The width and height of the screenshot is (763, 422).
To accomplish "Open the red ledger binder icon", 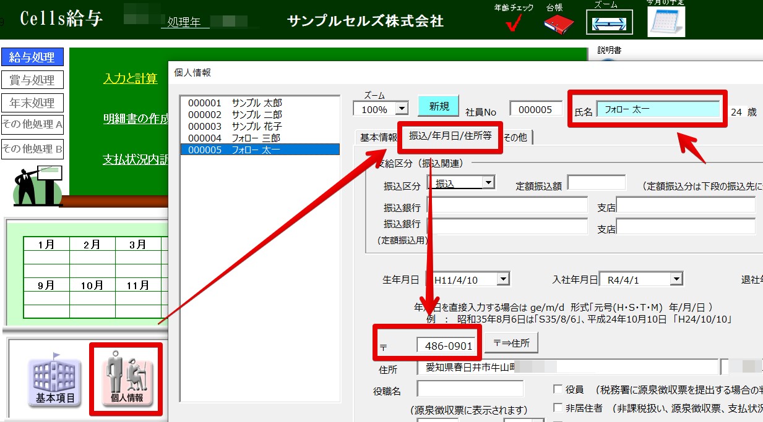I will tap(559, 24).
